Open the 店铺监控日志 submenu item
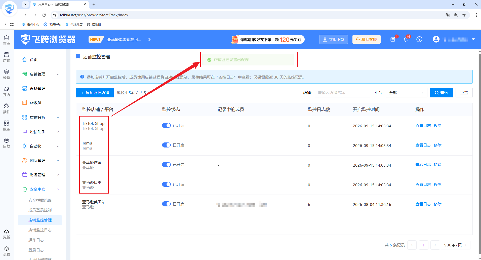The height and width of the screenshot is (260, 481). click(x=40, y=230)
